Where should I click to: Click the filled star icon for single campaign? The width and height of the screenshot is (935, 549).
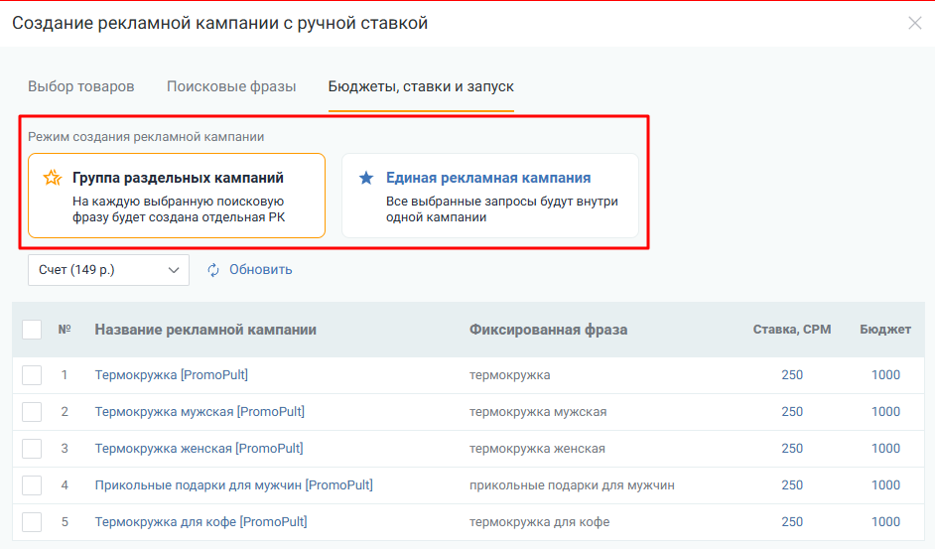(366, 179)
